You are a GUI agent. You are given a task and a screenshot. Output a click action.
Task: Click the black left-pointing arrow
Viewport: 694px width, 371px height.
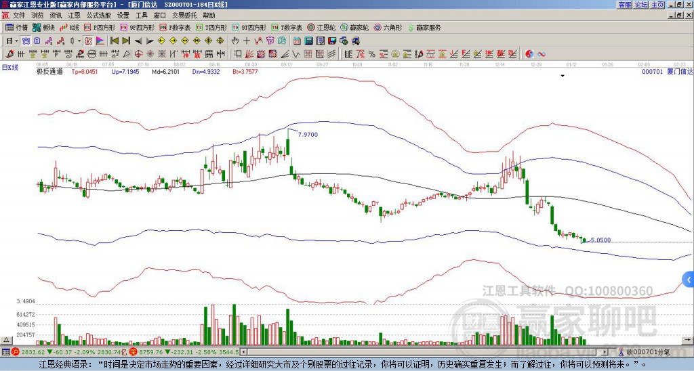coord(138,41)
